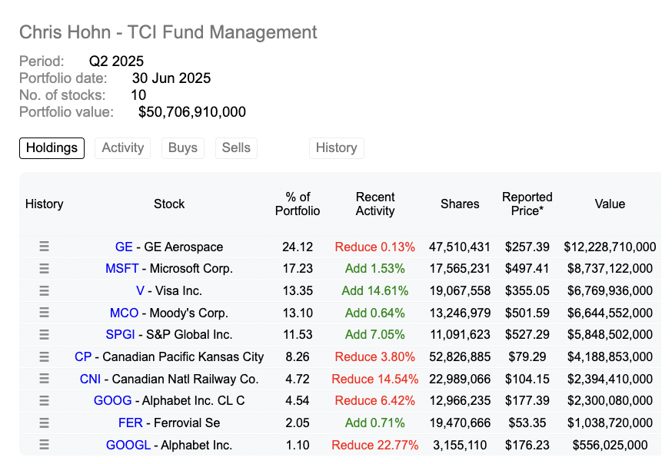Click the value $12,228,710,000

point(610,247)
